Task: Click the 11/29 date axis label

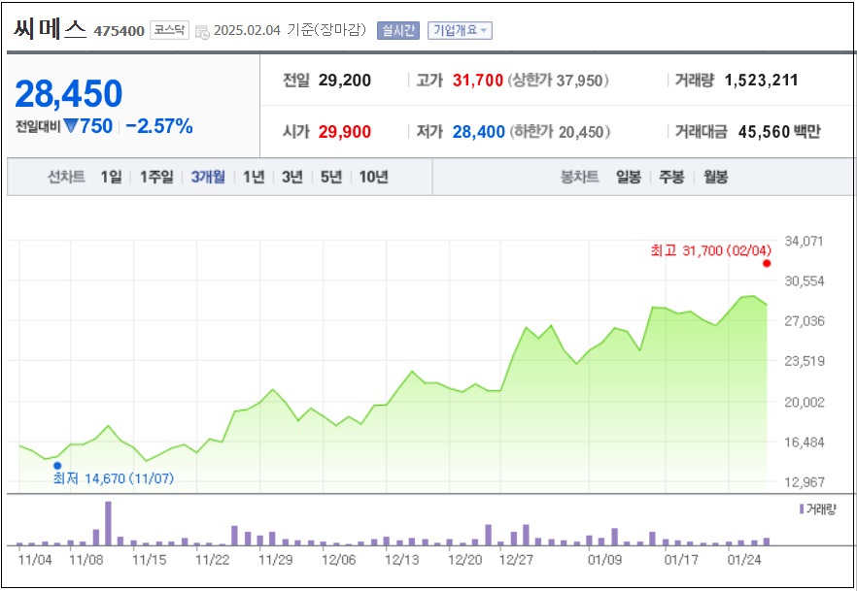Action: click(276, 559)
